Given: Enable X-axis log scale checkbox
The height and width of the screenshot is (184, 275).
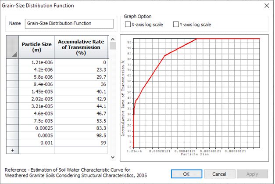Looking at the screenshot, I should tap(128, 24).
